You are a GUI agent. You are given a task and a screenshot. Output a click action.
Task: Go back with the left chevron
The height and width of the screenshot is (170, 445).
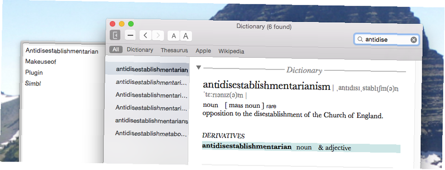click(146, 36)
